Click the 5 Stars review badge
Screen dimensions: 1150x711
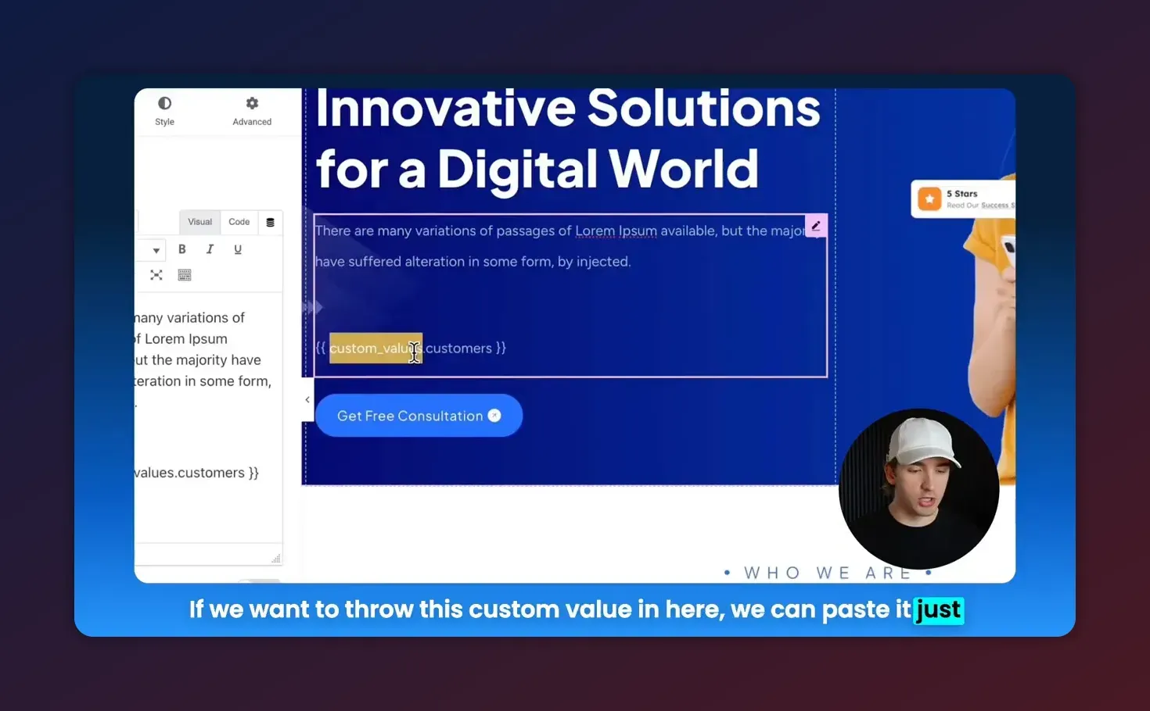[x=962, y=199]
